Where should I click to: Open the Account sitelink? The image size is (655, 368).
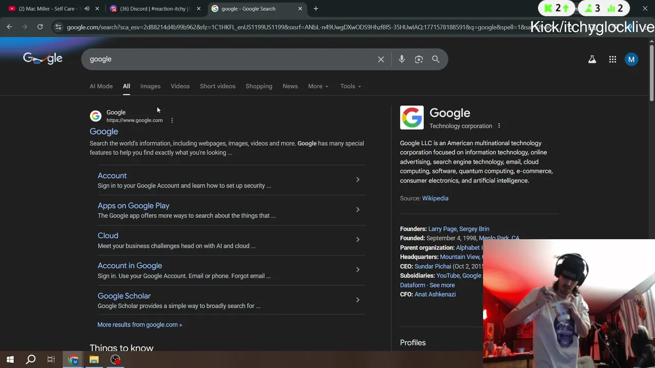point(112,176)
